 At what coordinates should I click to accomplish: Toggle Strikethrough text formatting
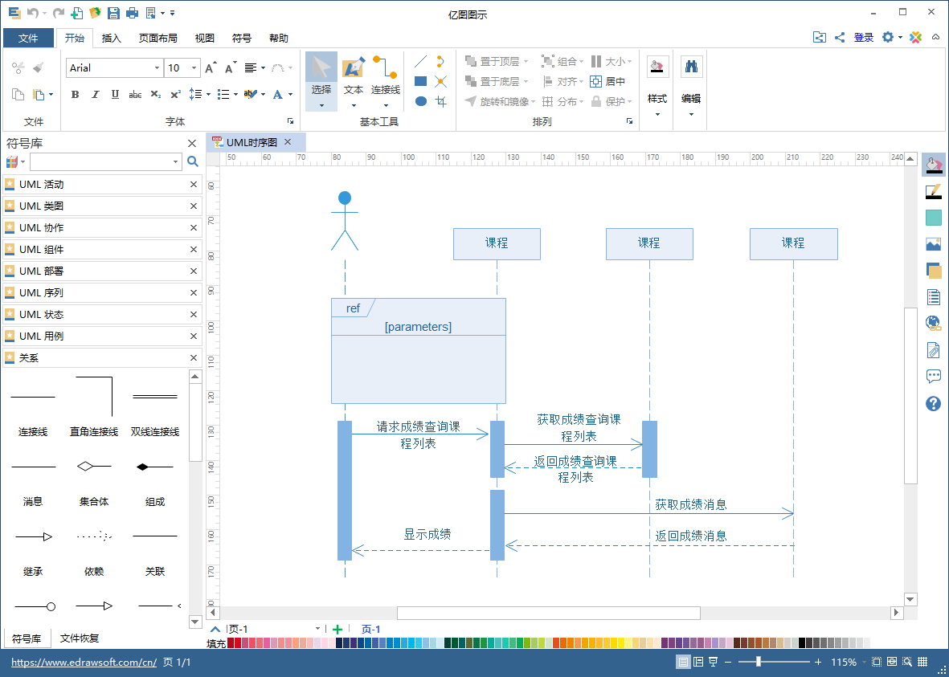pos(136,95)
